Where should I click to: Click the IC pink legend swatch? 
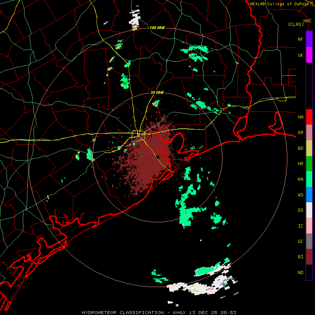pyautogui.click(x=309, y=226)
